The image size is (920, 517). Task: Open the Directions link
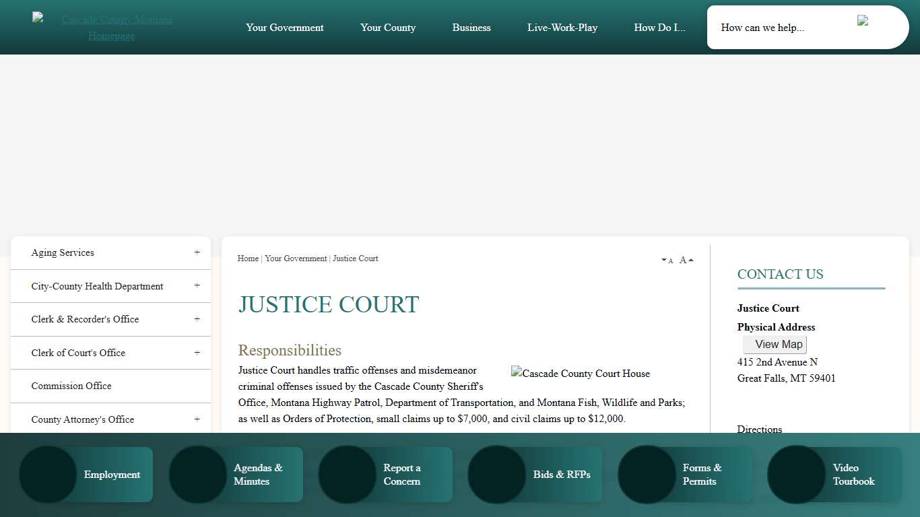click(x=759, y=429)
